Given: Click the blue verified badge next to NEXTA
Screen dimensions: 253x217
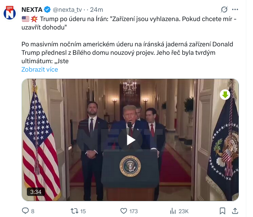Looking at the screenshot, I should click(x=47, y=10).
